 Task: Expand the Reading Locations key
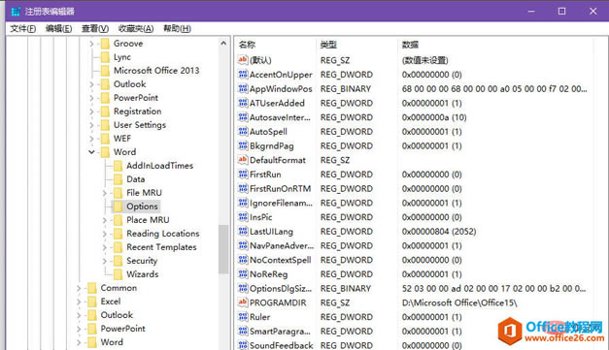point(105,234)
